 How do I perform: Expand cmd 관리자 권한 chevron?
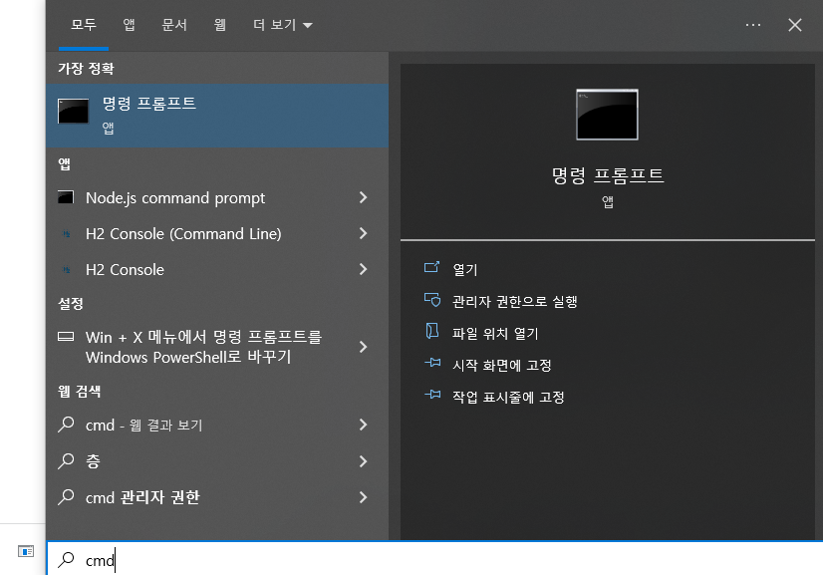pyautogui.click(x=363, y=496)
